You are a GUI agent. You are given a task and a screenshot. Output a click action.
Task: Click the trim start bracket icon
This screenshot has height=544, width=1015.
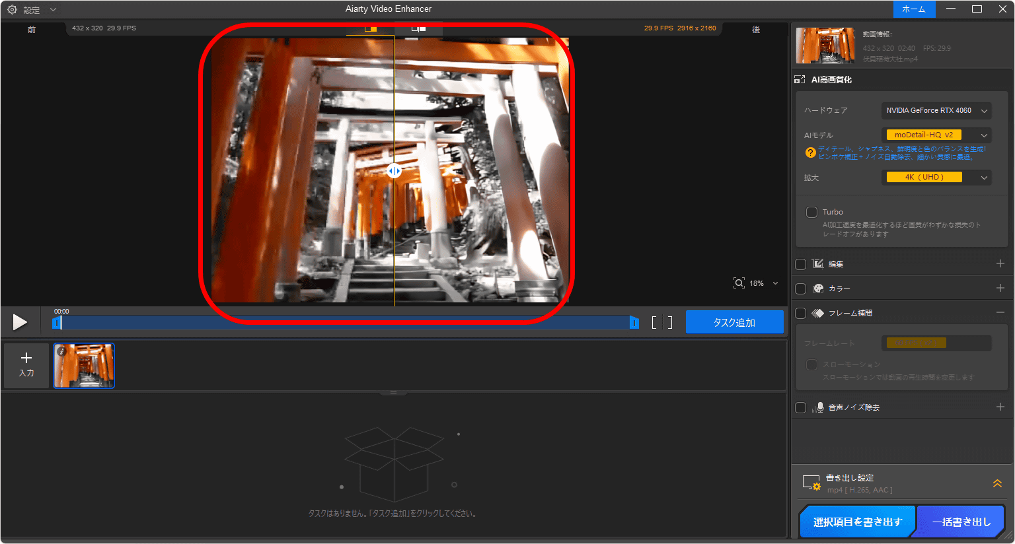[x=654, y=322]
